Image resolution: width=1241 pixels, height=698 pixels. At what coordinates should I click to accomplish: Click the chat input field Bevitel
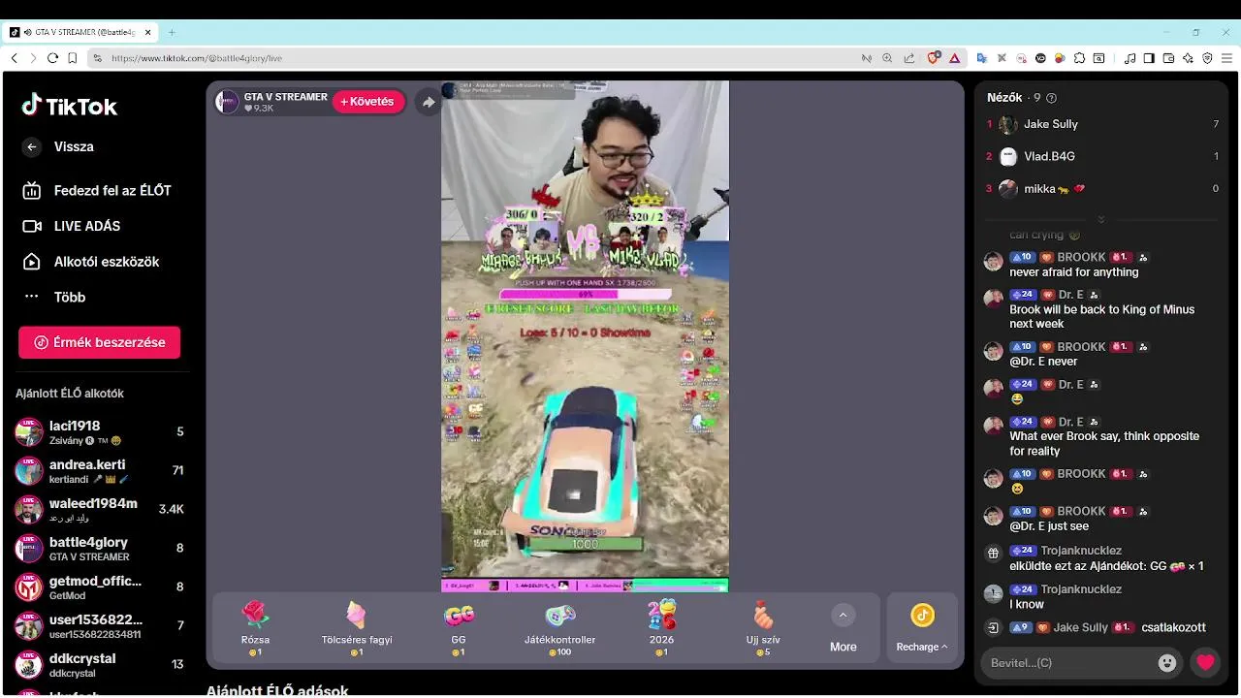click(x=1066, y=663)
